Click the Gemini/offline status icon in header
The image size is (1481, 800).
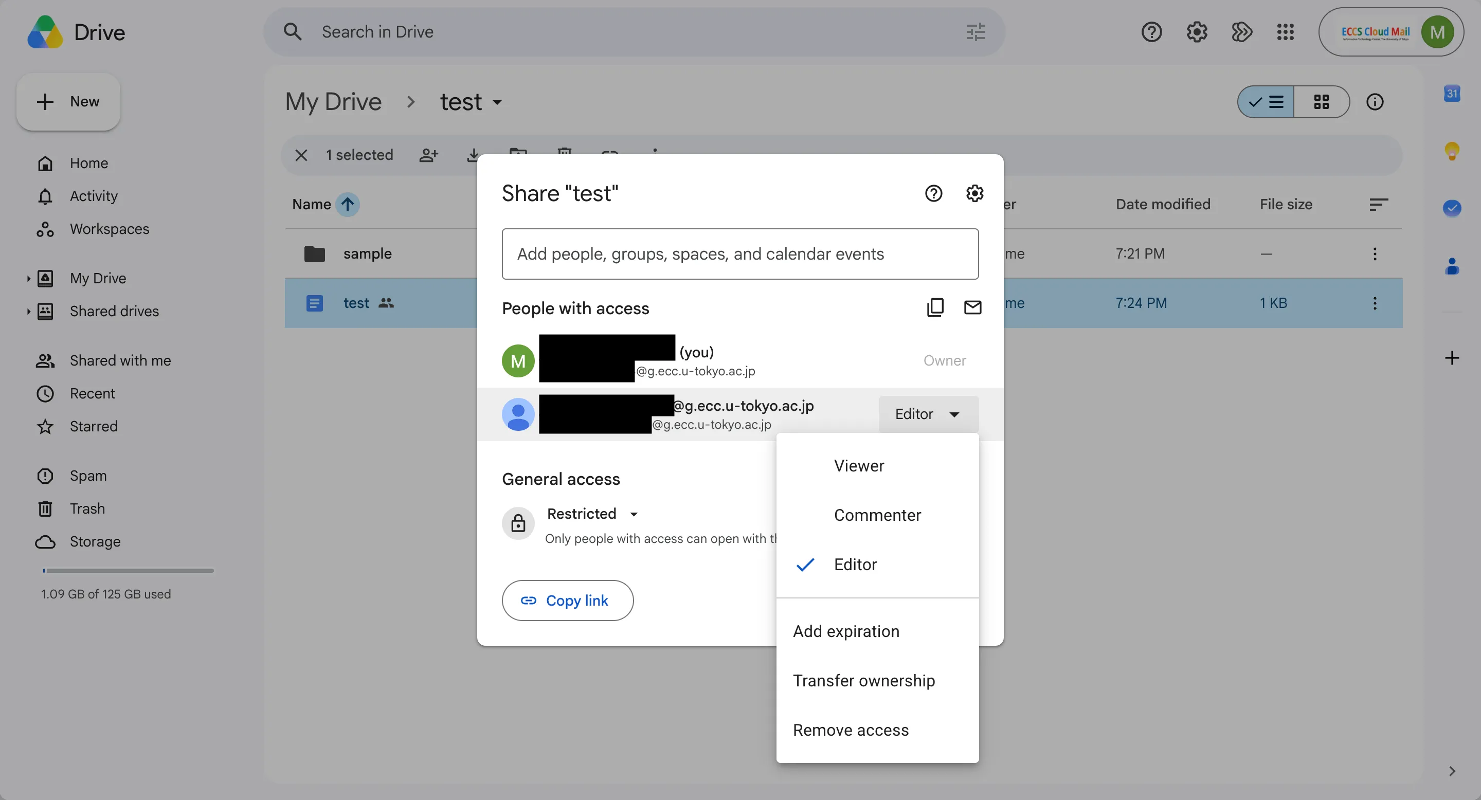[x=1242, y=31]
